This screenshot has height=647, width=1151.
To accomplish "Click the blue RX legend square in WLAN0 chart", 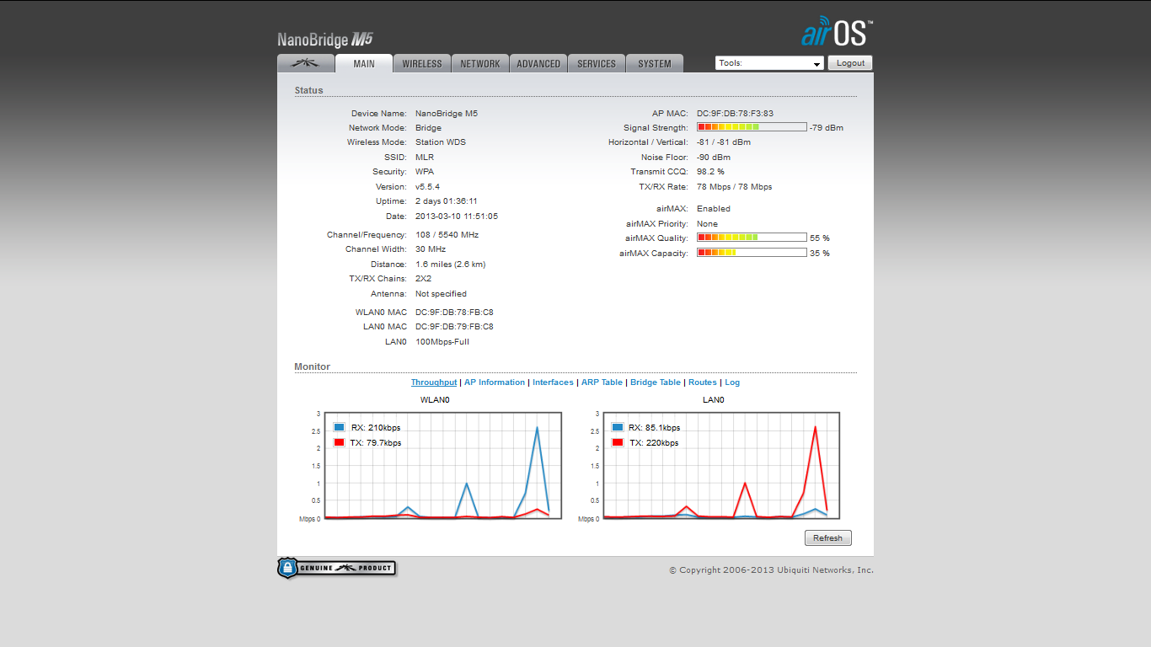I will pyautogui.click(x=339, y=427).
